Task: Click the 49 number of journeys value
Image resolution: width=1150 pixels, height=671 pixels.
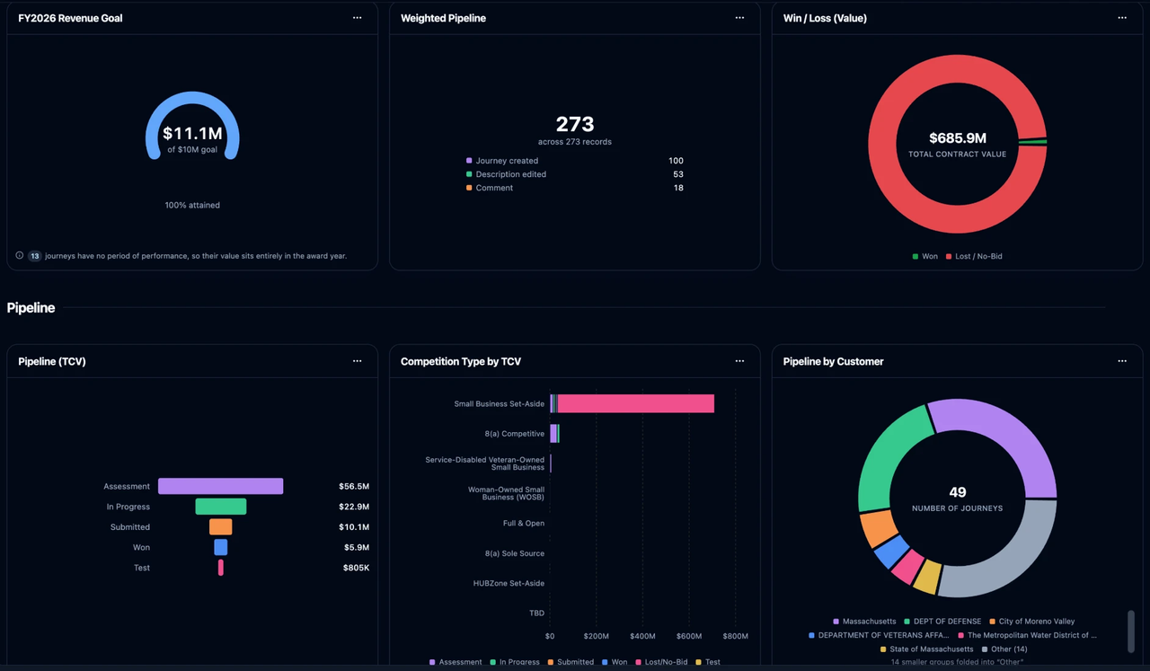Action: click(958, 492)
